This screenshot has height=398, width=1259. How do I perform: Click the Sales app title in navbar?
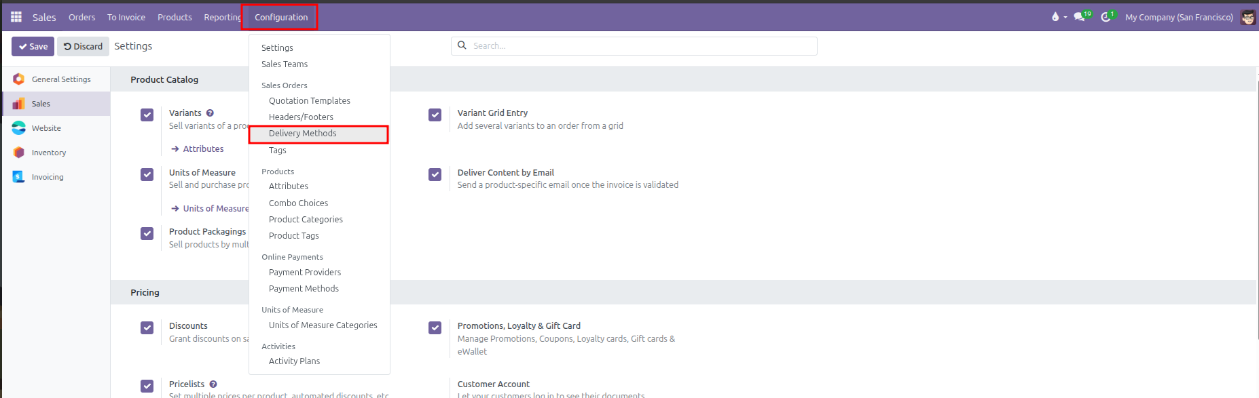coord(44,17)
